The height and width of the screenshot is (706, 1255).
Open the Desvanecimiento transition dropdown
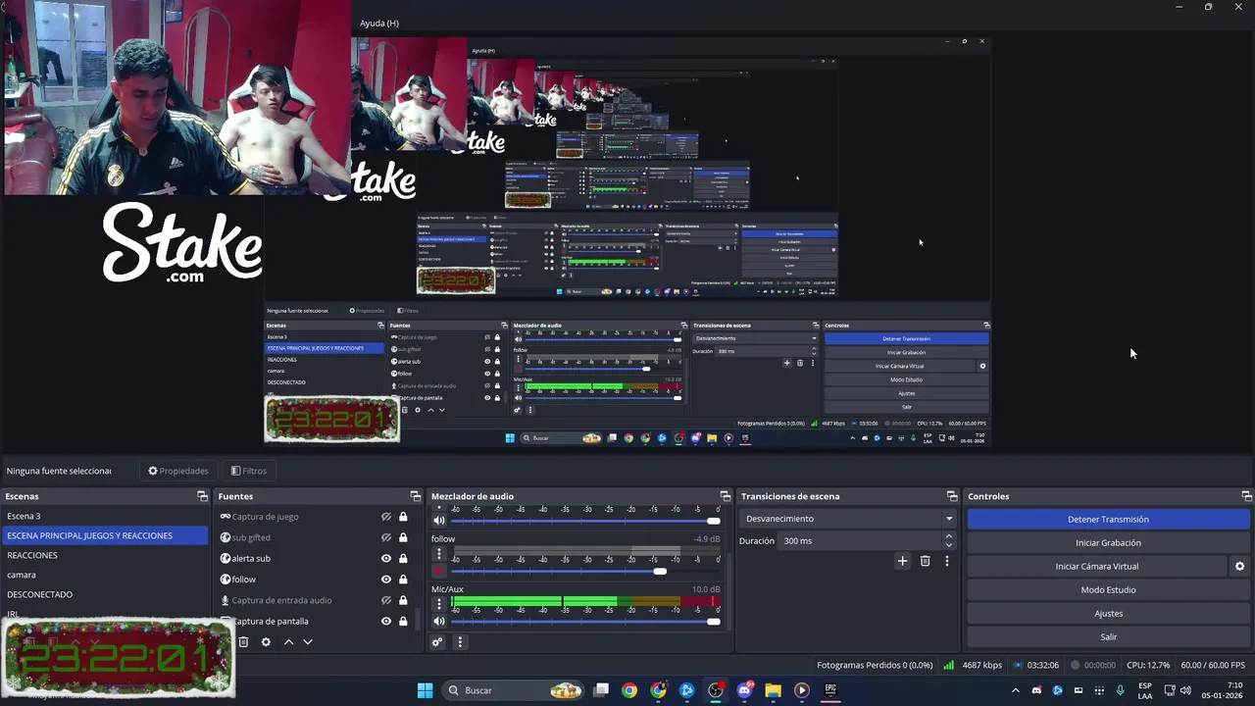(849, 519)
